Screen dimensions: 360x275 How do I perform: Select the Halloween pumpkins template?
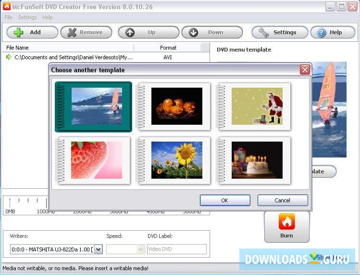pyautogui.click(x=174, y=107)
